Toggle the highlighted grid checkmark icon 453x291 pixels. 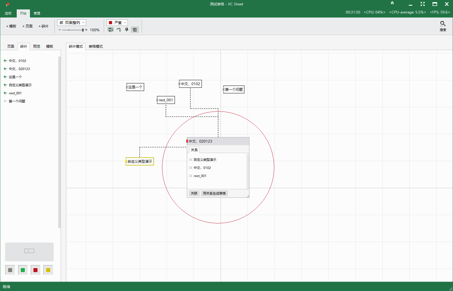point(135,30)
